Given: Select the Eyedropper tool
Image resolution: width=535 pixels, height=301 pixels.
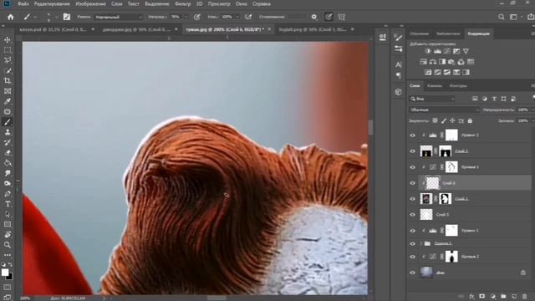Looking at the screenshot, I should tap(8, 101).
